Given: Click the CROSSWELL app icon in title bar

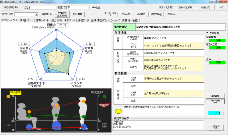Looking at the screenshot, I should click(2, 2).
